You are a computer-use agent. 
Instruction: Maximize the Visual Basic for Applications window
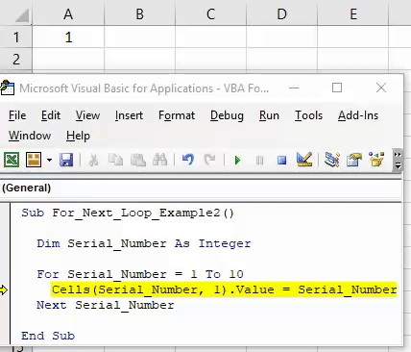337,88
